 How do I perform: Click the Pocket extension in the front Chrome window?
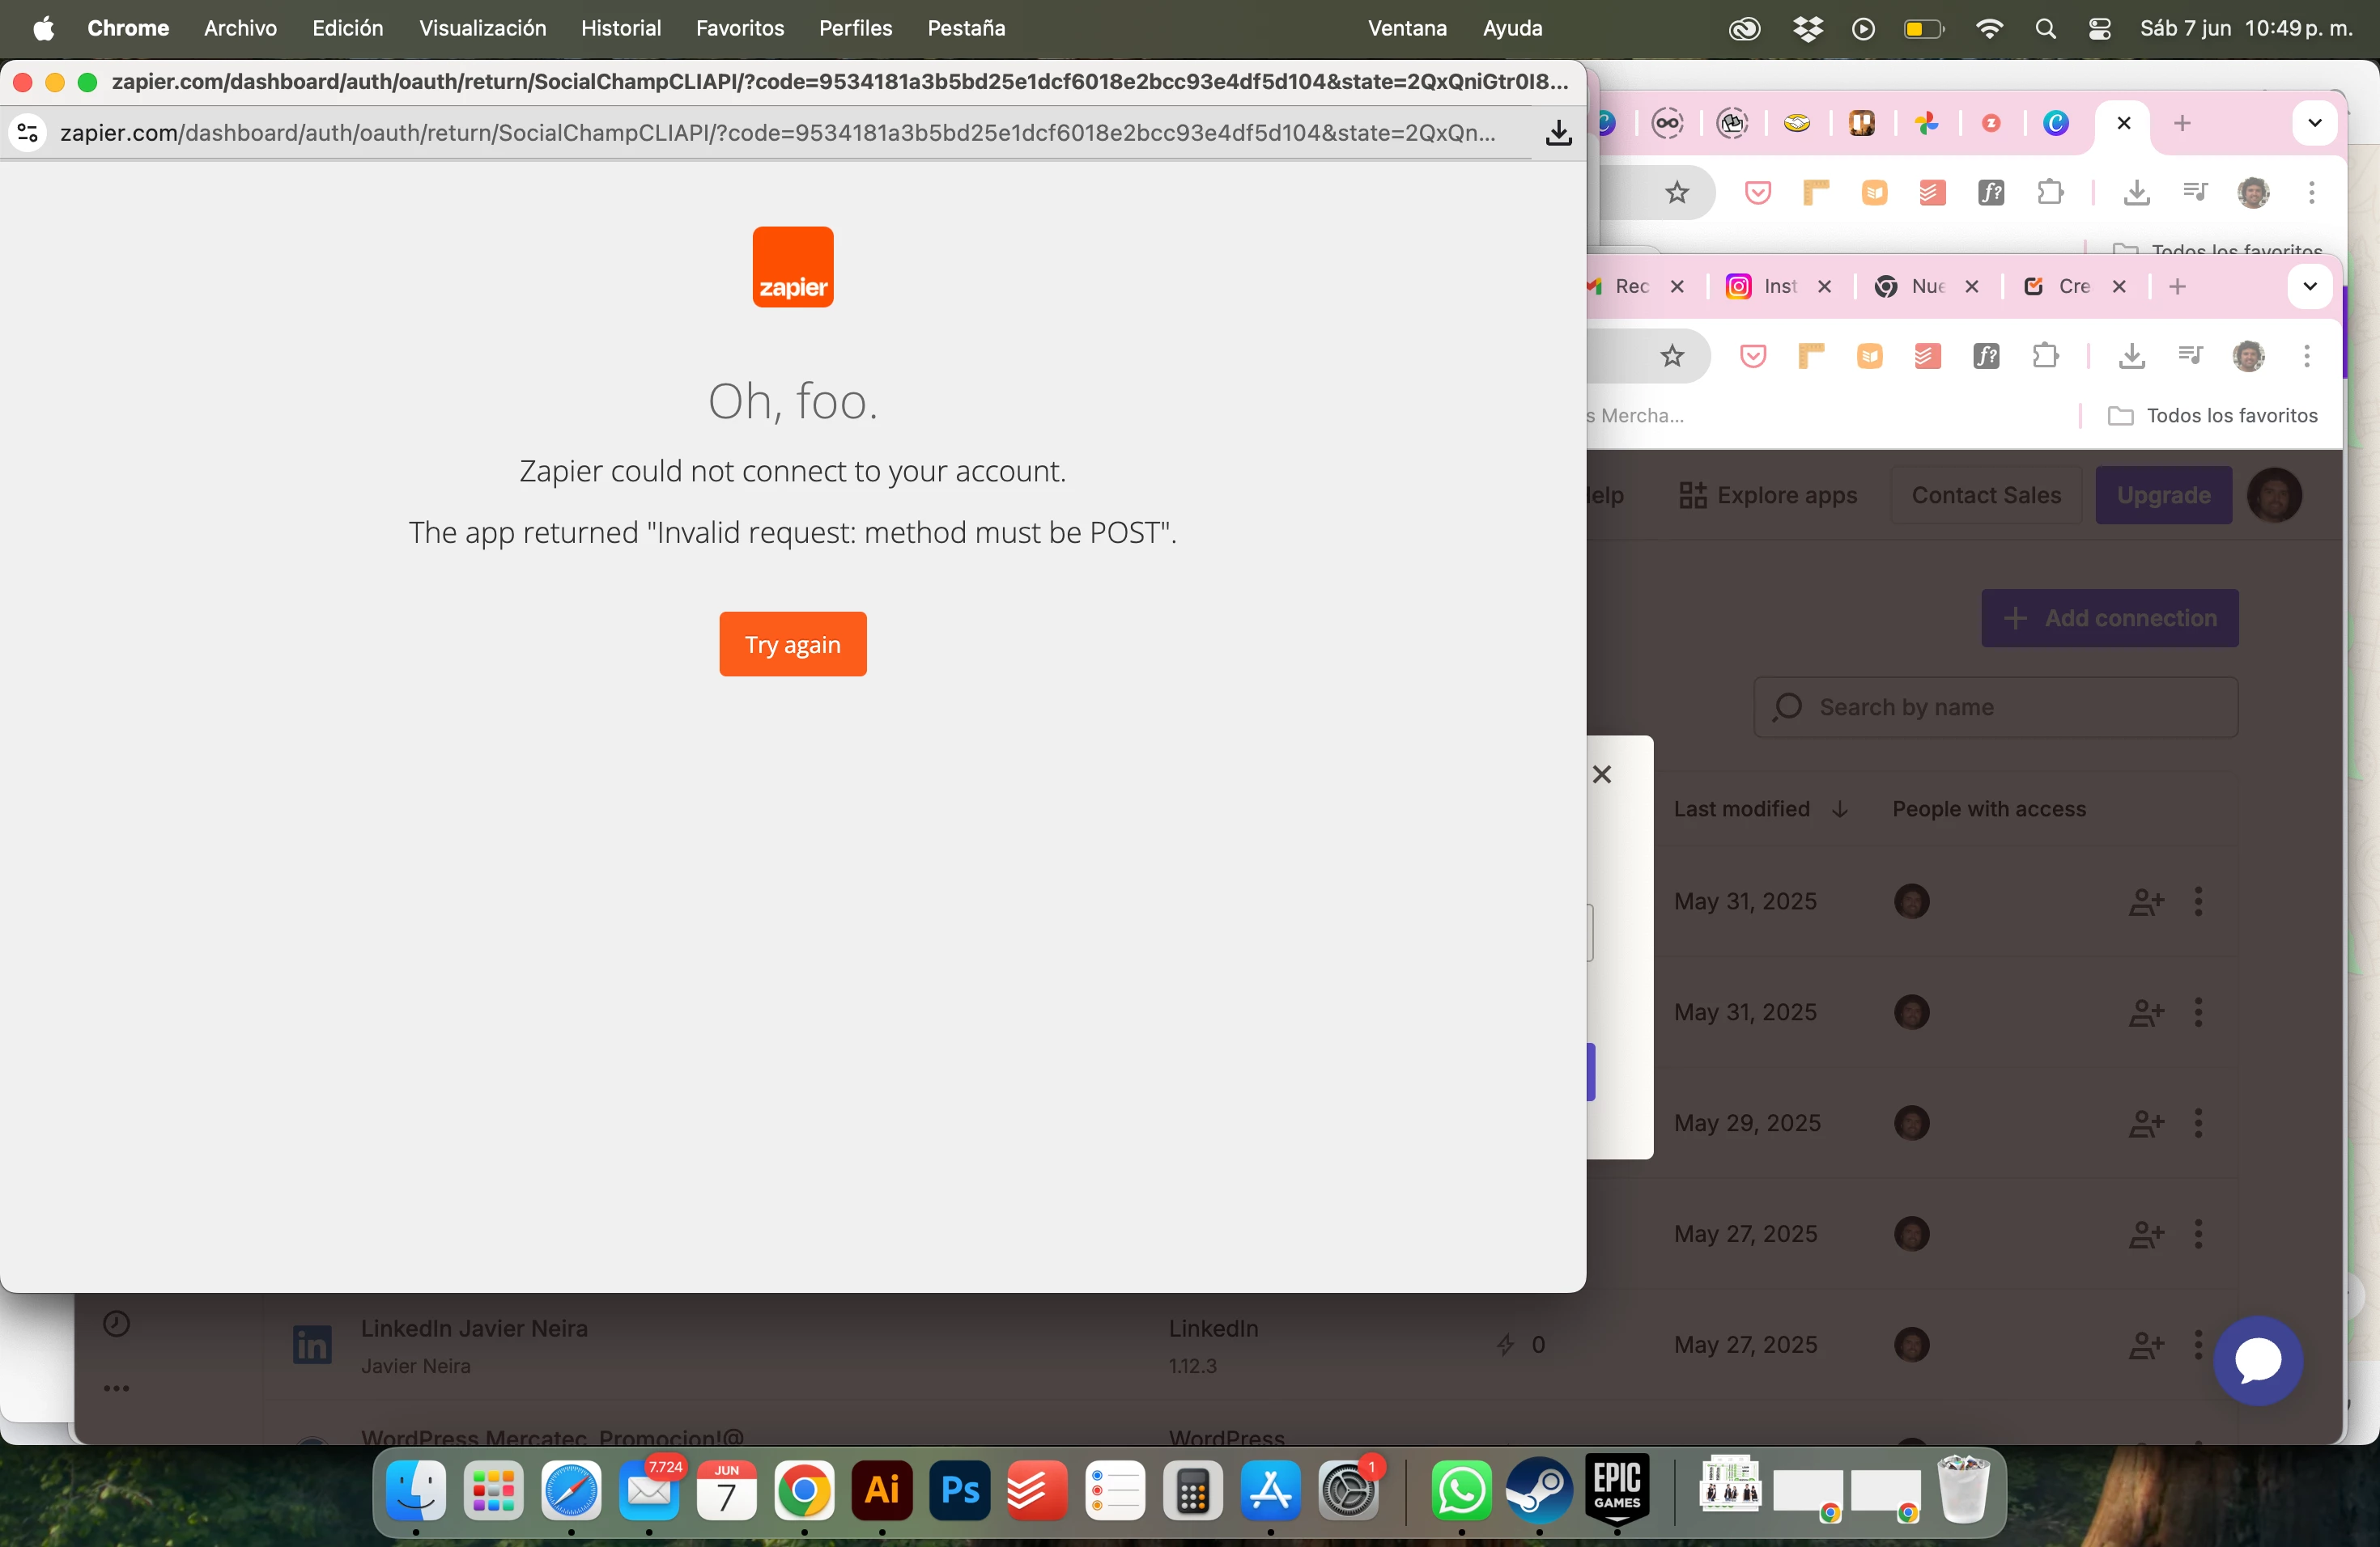[x=1753, y=356]
